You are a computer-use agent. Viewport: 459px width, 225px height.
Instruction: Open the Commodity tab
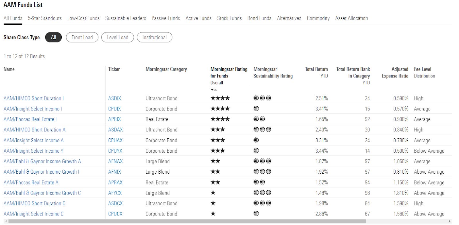(318, 18)
